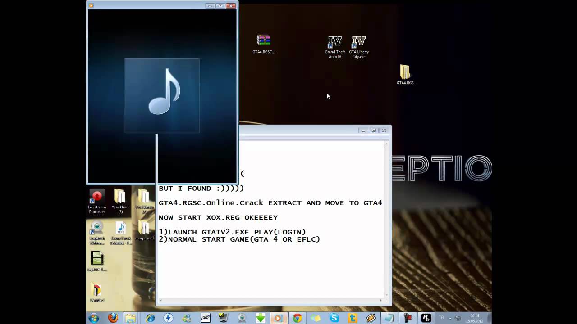This screenshot has height=324, width=577.
Task: Launch the GTA Liberty City.exe shortcut
Action: pyautogui.click(x=359, y=47)
